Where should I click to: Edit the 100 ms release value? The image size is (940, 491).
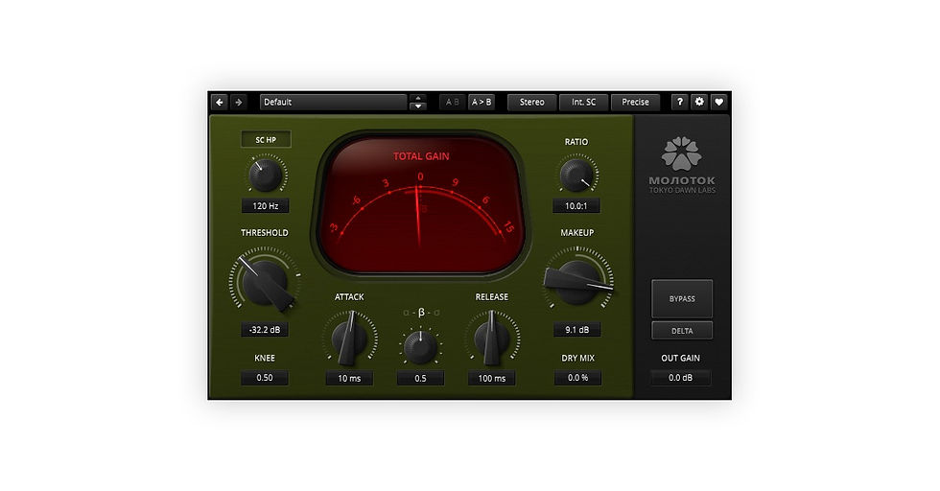coord(491,378)
